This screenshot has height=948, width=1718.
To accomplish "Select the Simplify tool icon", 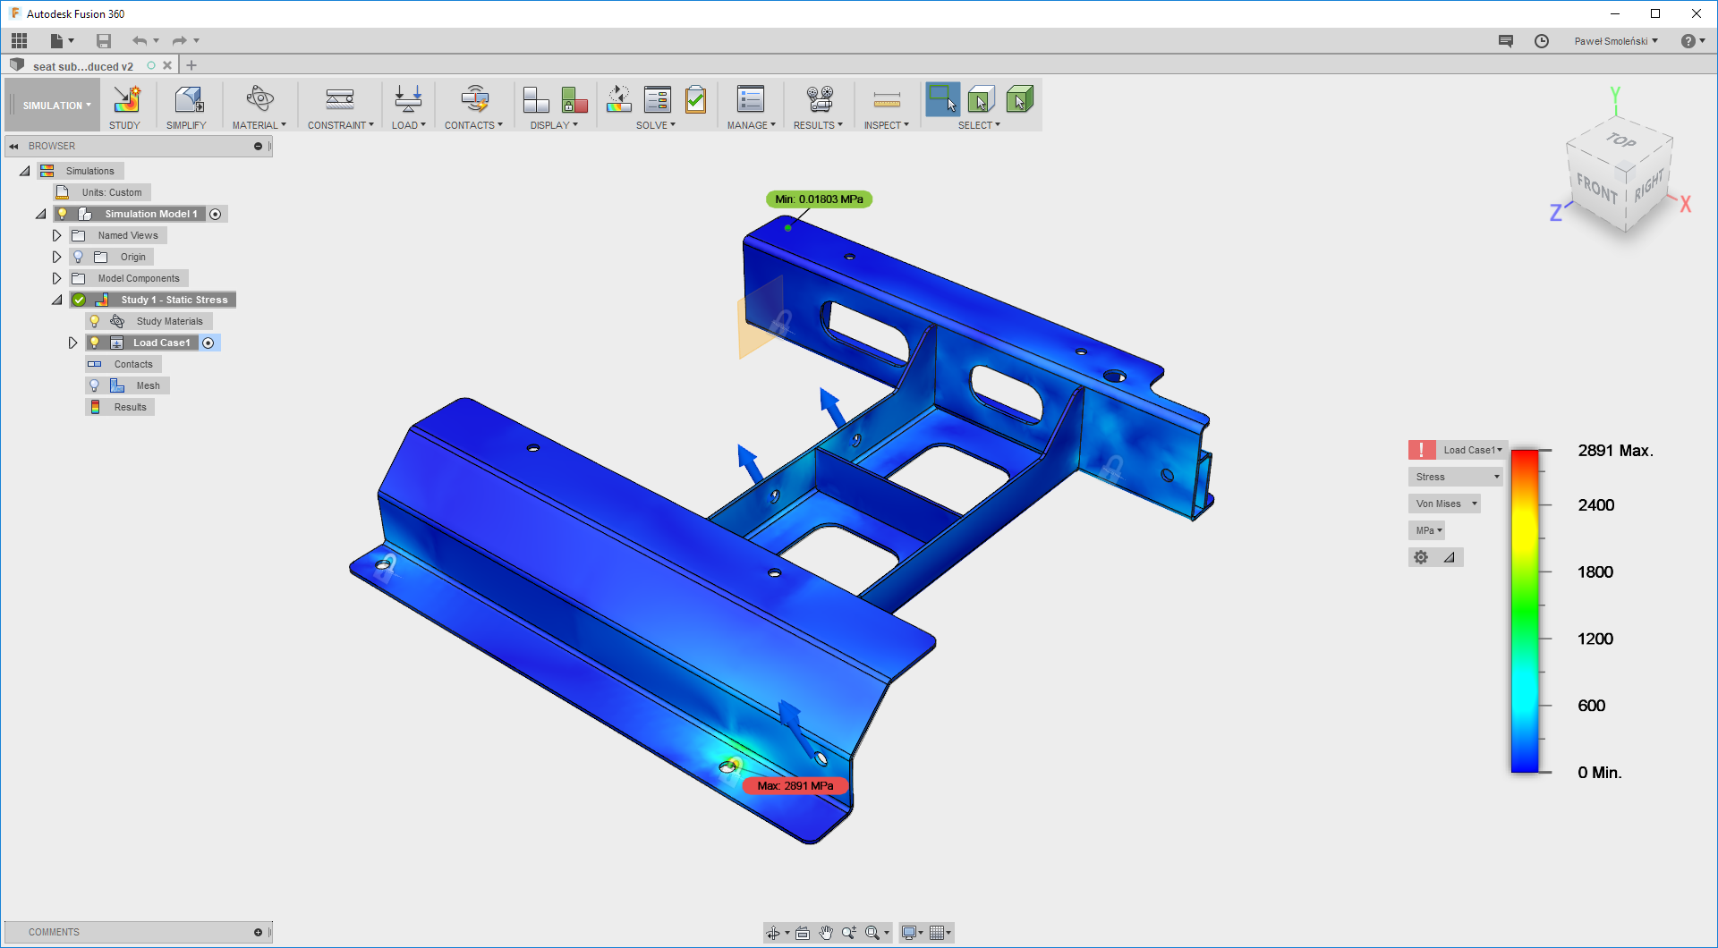I will (187, 99).
